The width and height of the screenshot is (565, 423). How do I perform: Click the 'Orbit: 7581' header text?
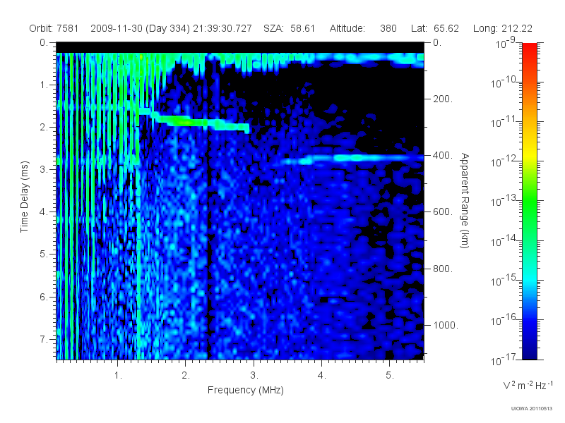54,28
